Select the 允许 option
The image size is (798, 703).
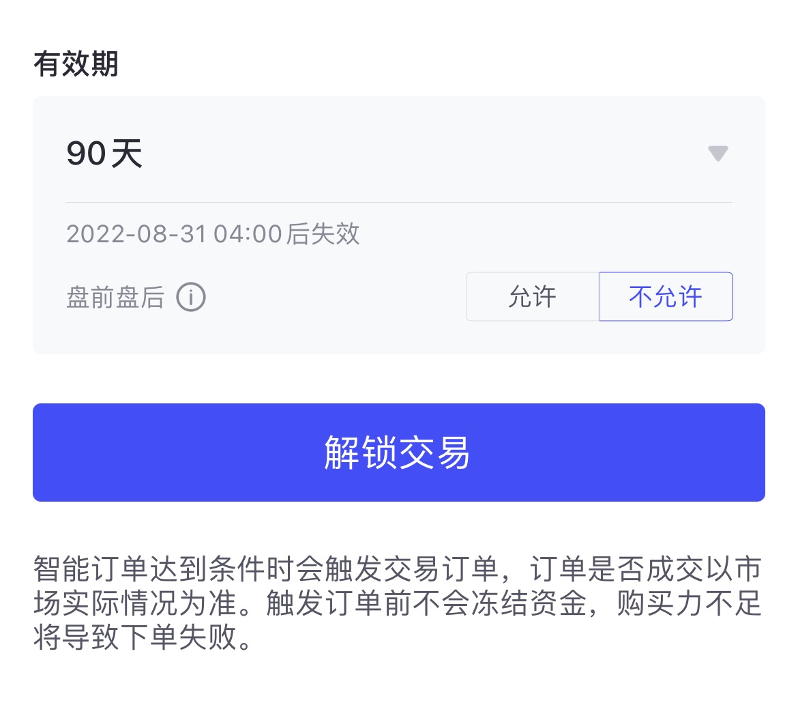(x=532, y=296)
